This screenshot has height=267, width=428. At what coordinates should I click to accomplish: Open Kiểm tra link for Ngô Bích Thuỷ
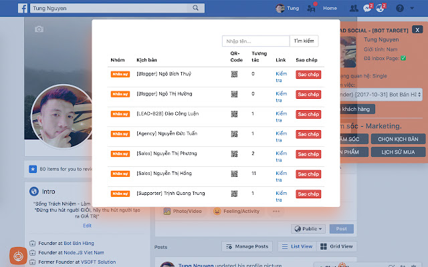pyautogui.click(x=281, y=77)
